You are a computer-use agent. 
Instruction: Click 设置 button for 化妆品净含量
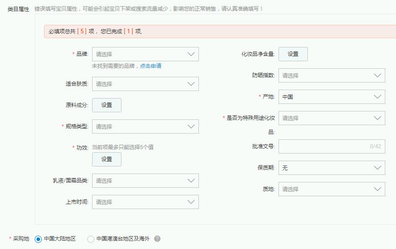pyautogui.click(x=293, y=54)
